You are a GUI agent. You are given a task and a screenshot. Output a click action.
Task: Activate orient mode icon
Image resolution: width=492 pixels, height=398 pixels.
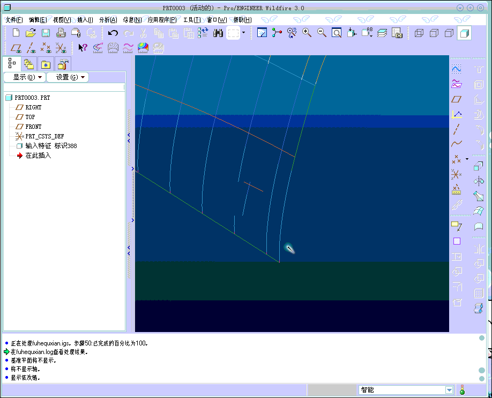click(292, 33)
